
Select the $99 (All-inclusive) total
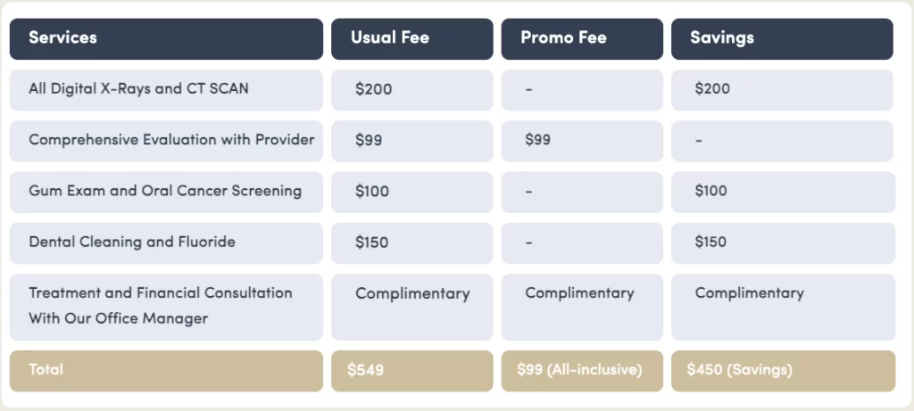pyautogui.click(x=581, y=370)
